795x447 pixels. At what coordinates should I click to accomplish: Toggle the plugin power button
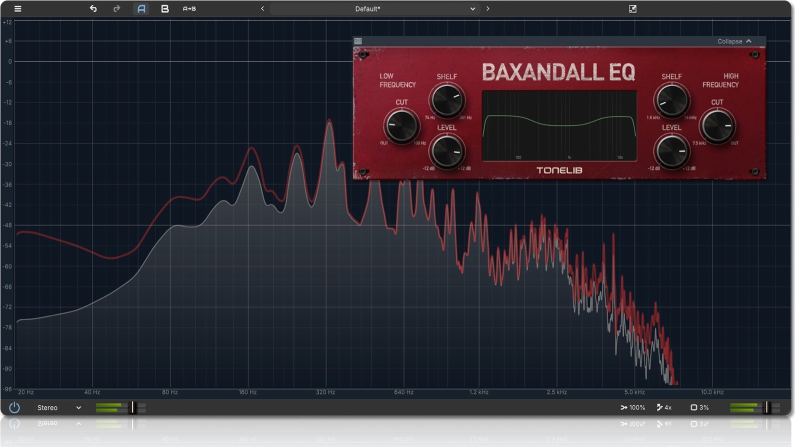point(14,407)
